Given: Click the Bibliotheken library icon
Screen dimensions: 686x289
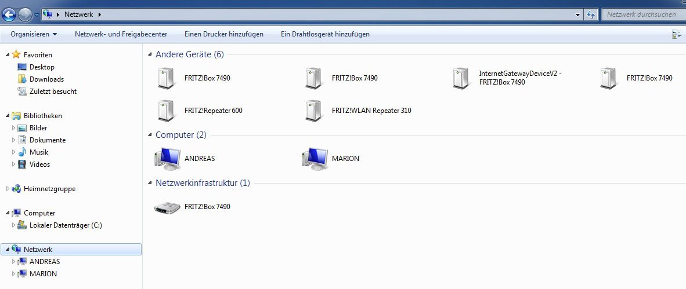Looking at the screenshot, I should click(16, 116).
